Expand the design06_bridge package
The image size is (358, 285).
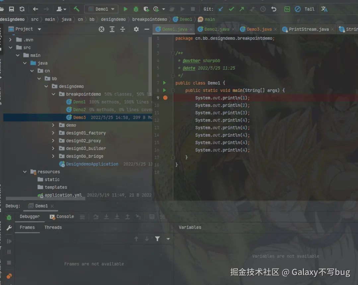coord(53,156)
